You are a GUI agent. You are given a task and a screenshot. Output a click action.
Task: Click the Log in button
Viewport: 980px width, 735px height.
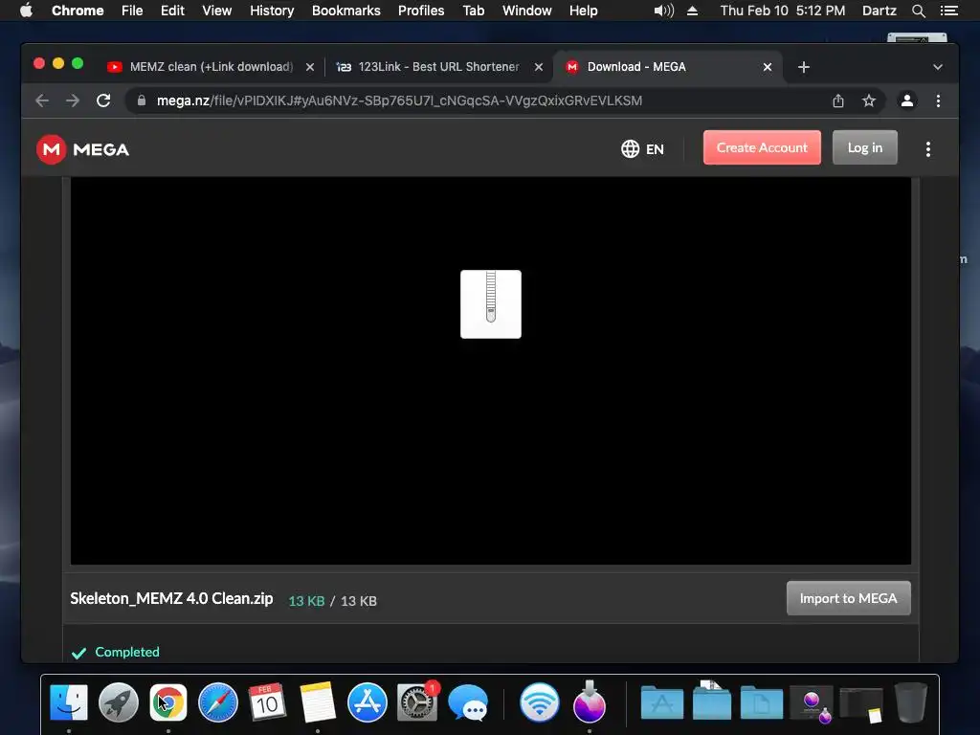click(865, 147)
